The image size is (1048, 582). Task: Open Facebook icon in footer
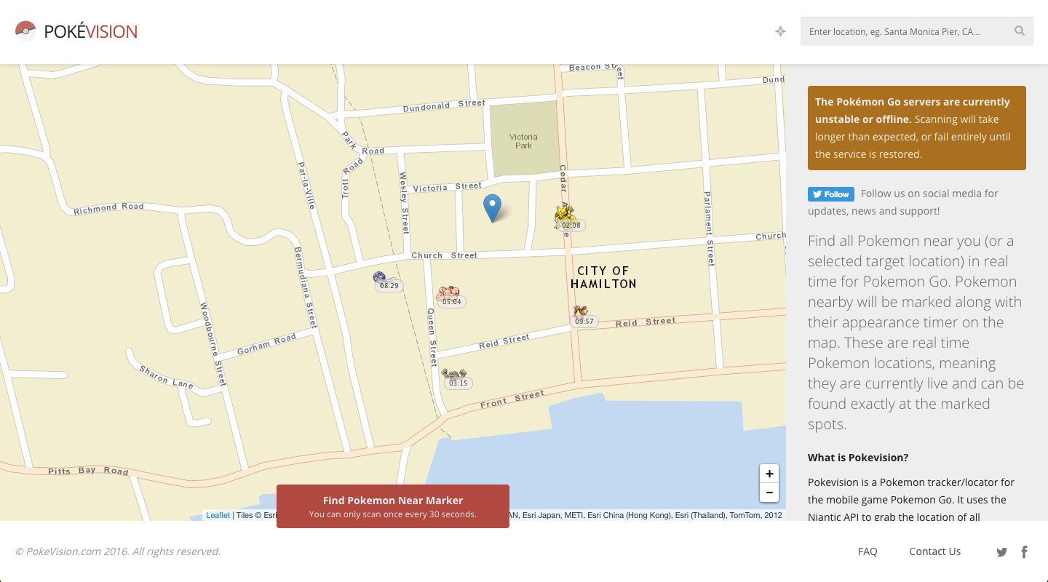tap(1024, 551)
